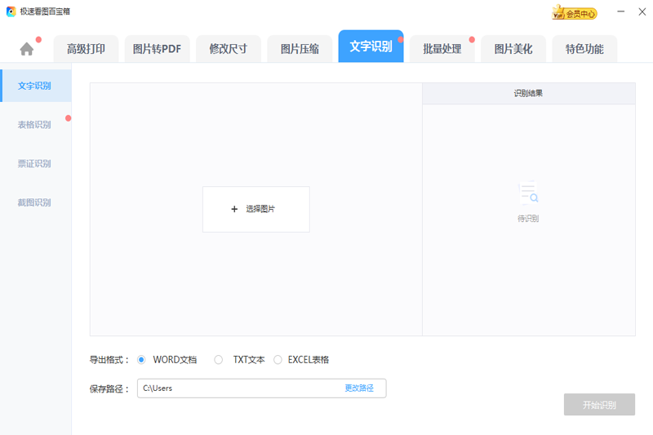Select 表格识别 in the sidebar
Viewport: 653px width, 435px height.
point(34,125)
